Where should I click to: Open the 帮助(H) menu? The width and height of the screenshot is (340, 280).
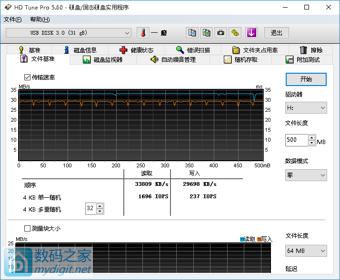point(40,19)
